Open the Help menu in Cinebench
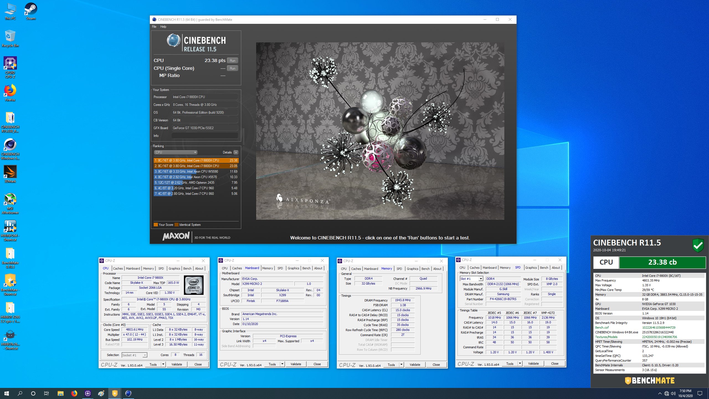The image size is (709, 399). (163, 27)
